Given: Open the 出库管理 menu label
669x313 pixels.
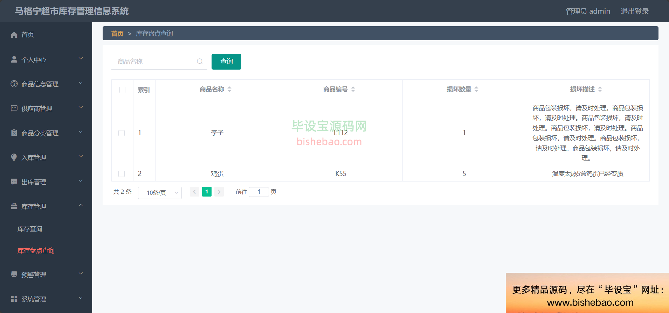Looking at the screenshot, I should [x=34, y=182].
